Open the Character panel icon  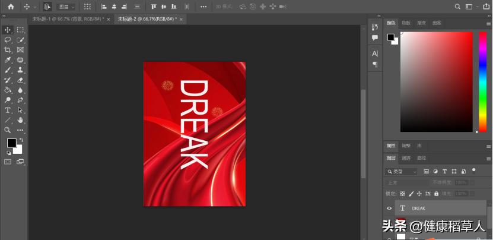pyautogui.click(x=375, y=53)
